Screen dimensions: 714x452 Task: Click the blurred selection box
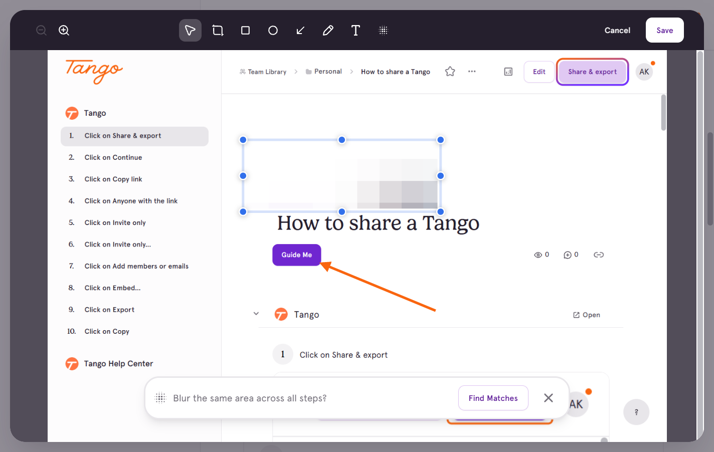coord(342,176)
